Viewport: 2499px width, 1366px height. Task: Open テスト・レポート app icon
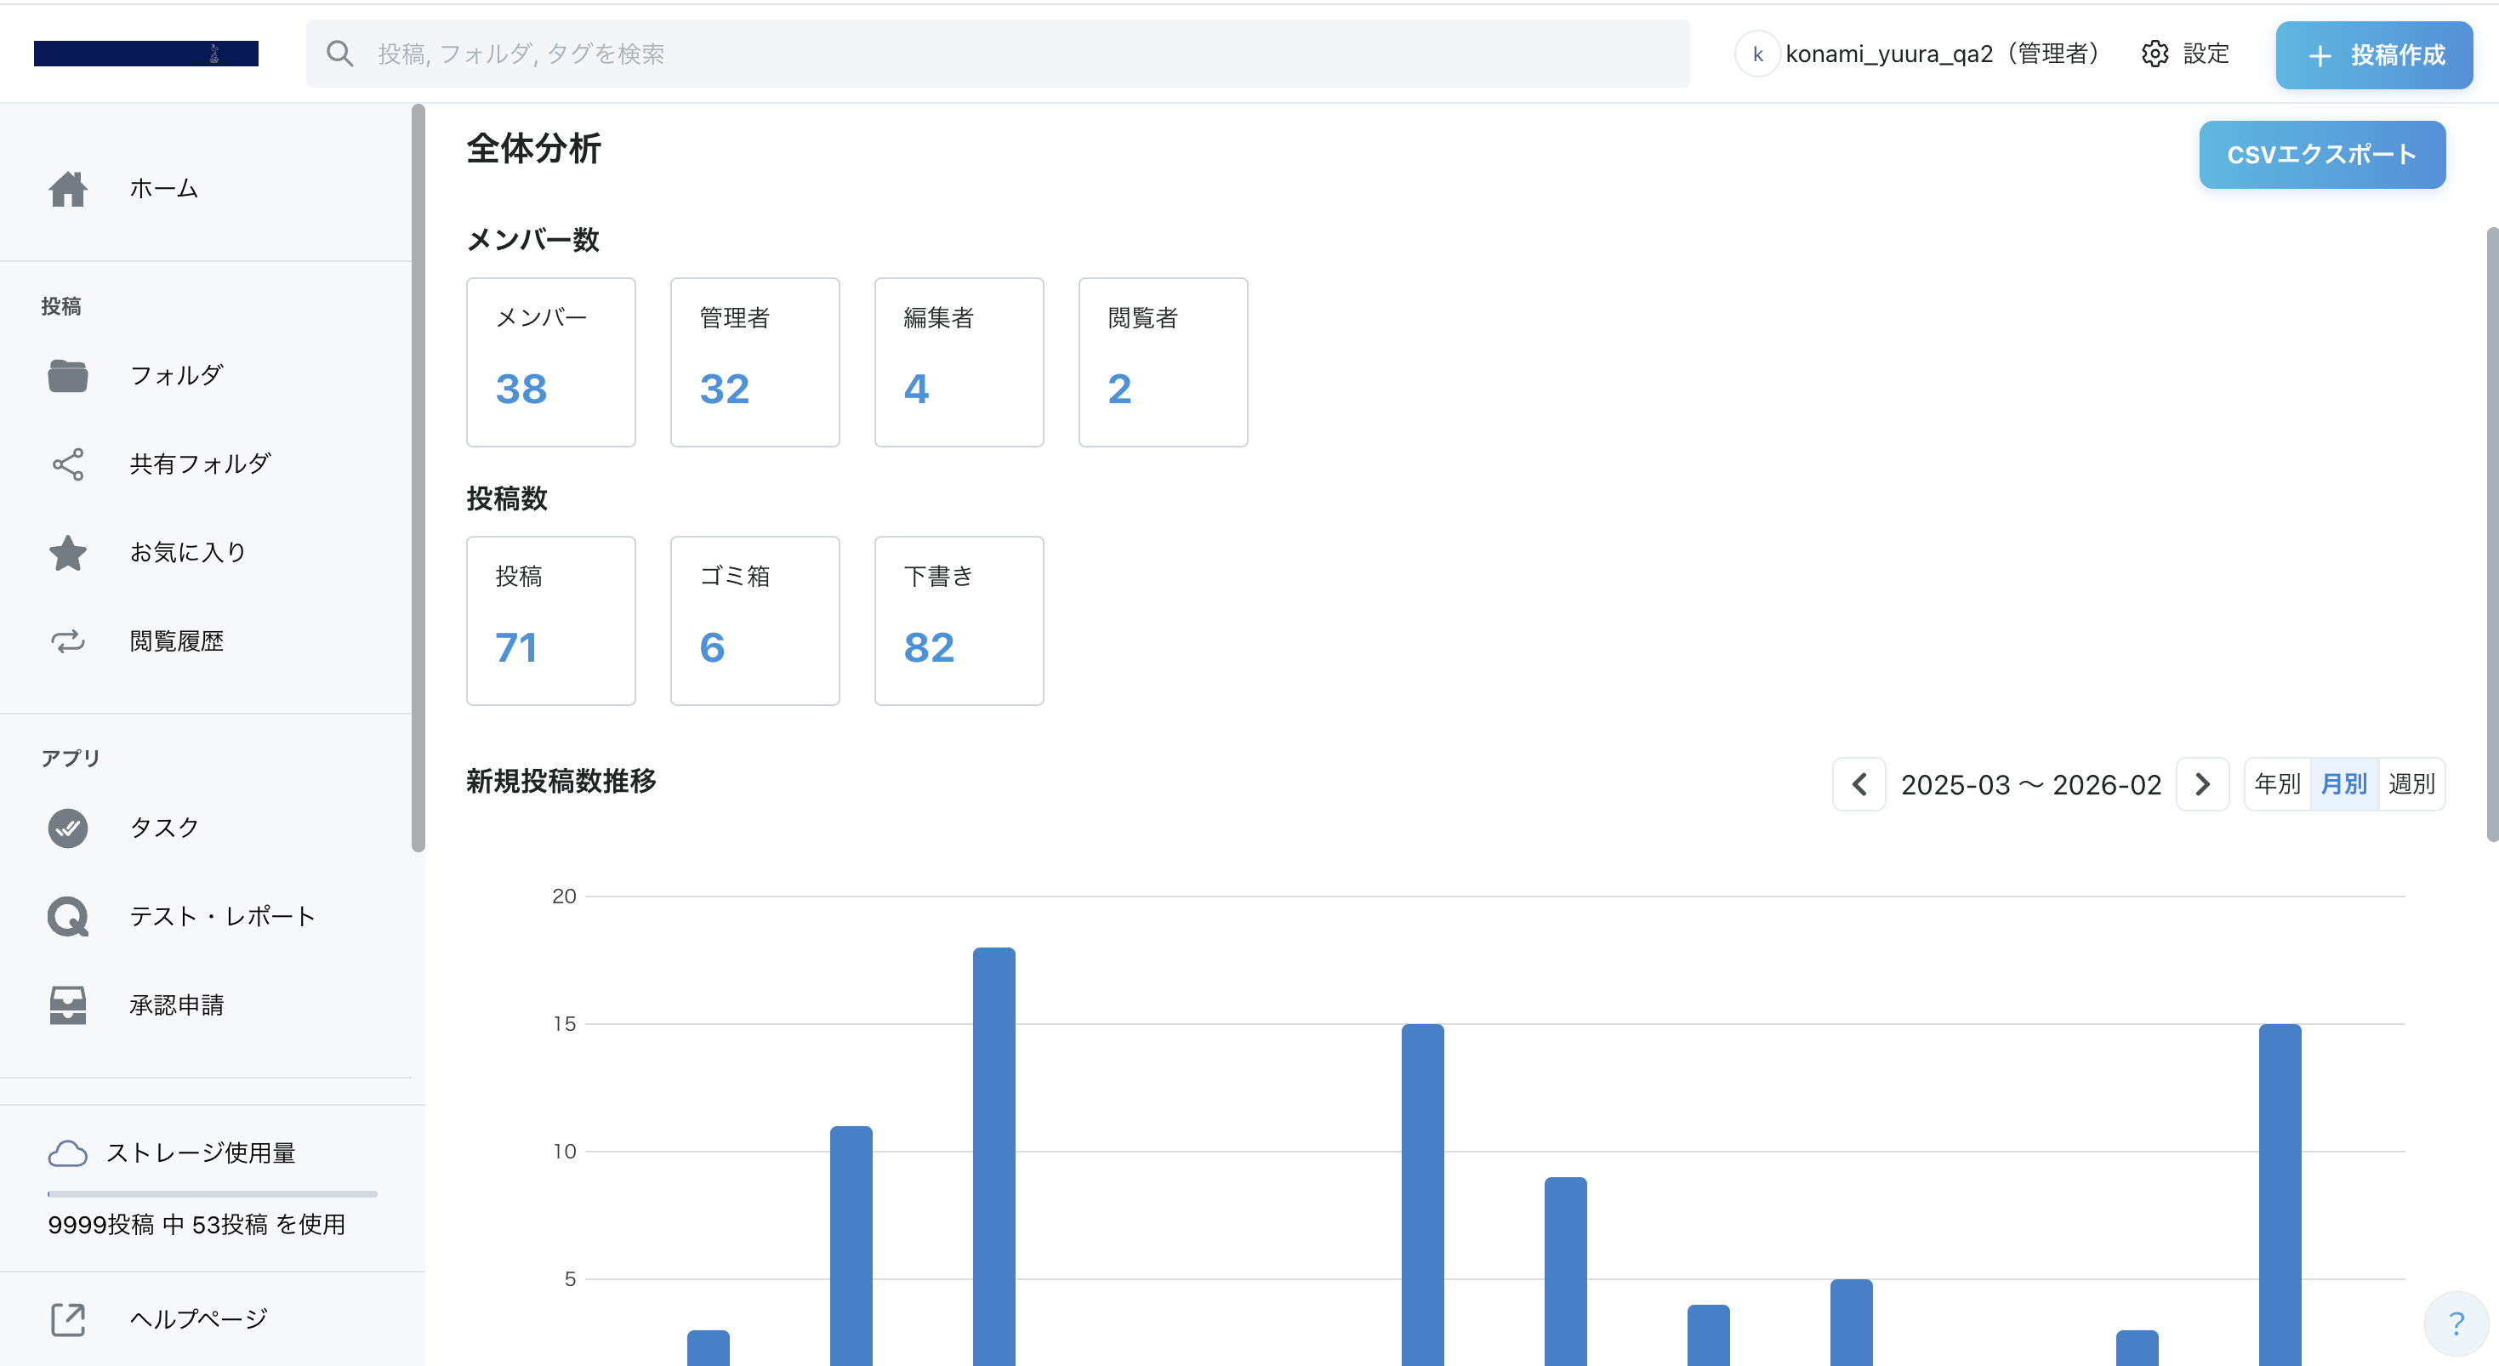68,917
